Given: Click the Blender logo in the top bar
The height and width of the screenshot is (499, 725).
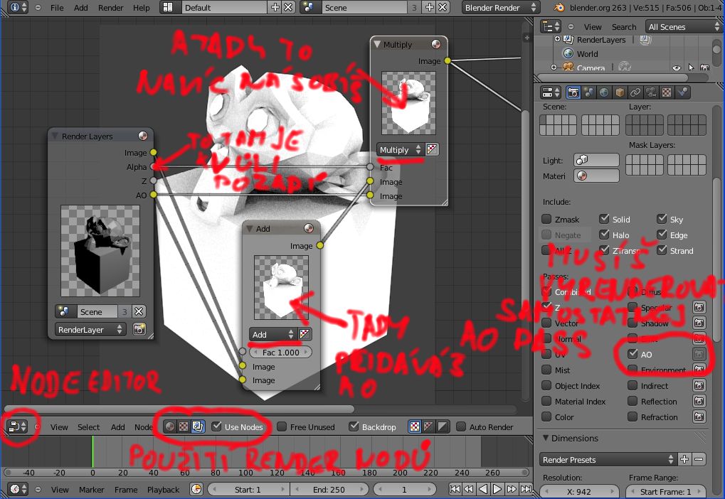Looking at the screenshot, I should coord(559,7).
